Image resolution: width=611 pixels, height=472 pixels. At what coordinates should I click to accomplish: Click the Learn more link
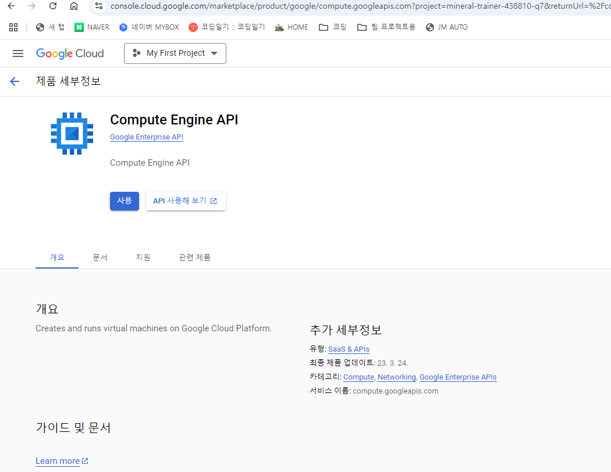62,461
